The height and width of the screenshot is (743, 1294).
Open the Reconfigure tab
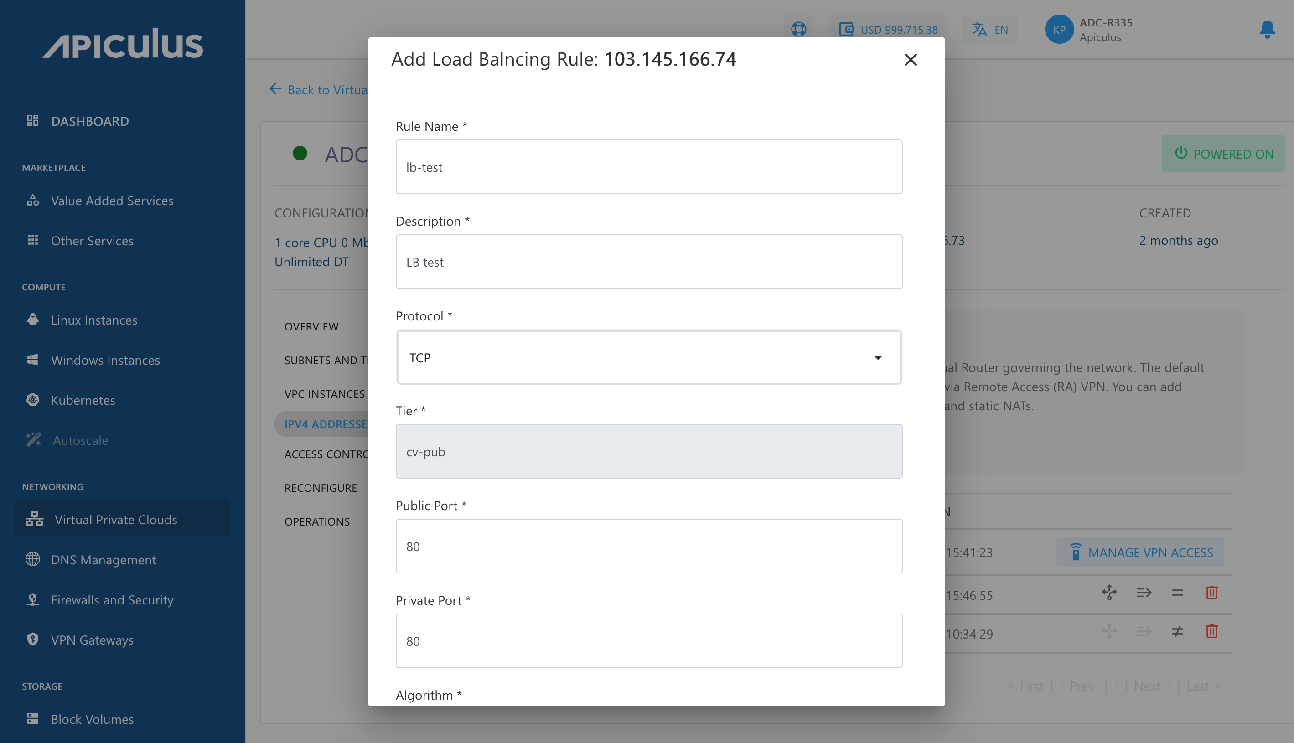[x=321, y=487]
